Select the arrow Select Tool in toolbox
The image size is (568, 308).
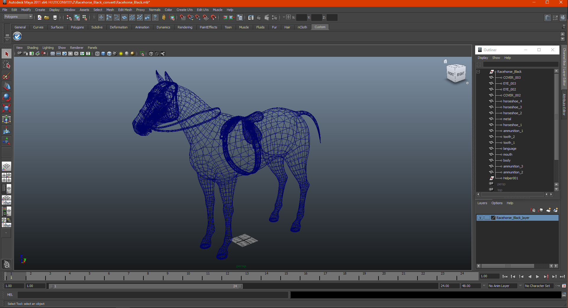[x=7, y=54]
